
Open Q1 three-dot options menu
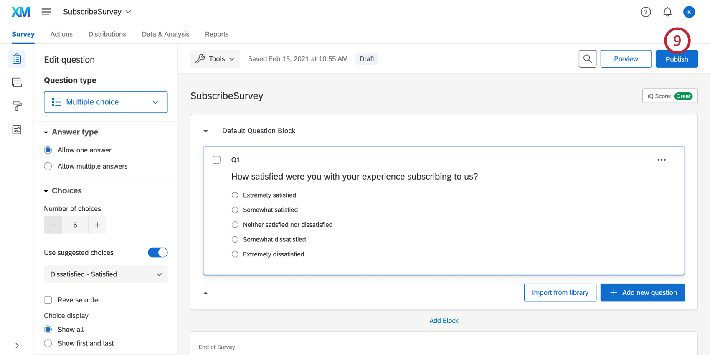661,160
